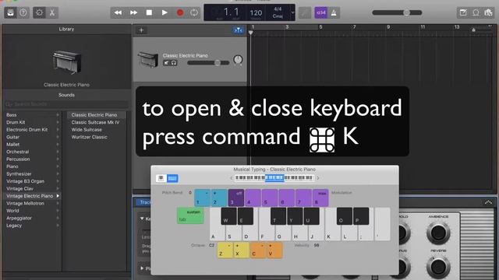This screenshot has height=280, width=499.
Task: Click velocity up key V
Action: click(274, 250)
